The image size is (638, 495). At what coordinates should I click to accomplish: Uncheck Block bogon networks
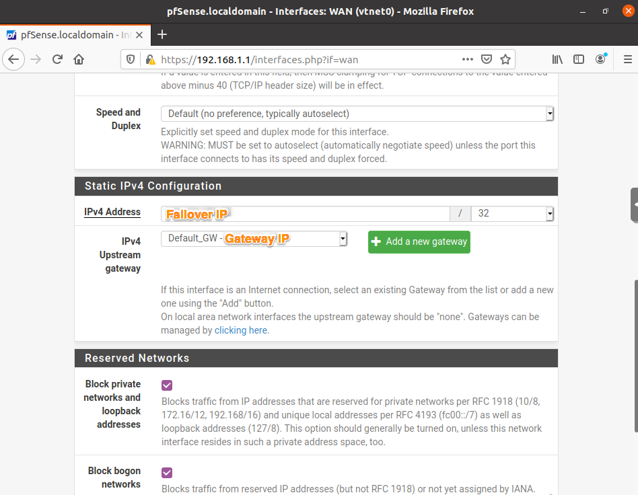[166, 472]
